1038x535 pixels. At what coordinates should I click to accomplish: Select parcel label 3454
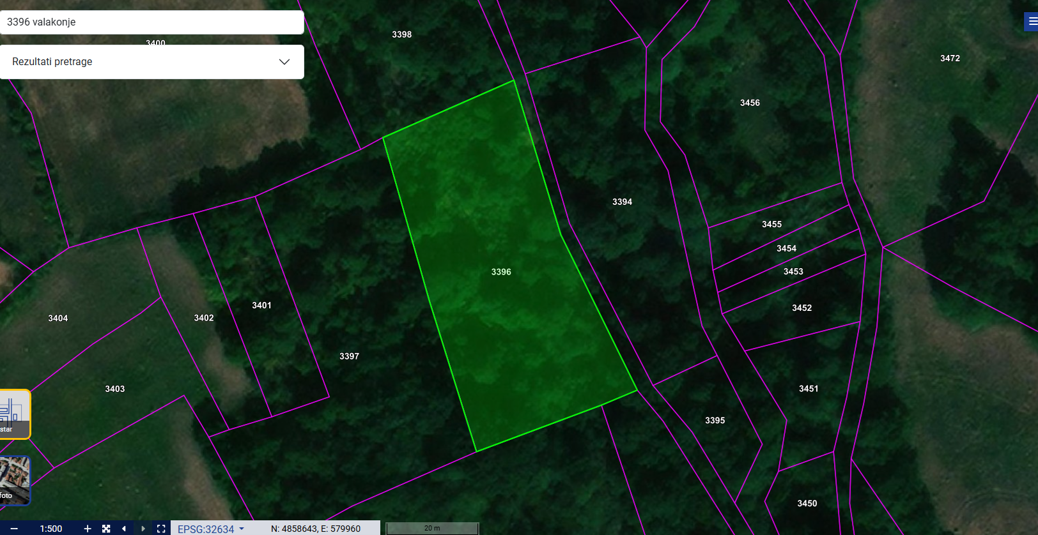tap(787, 248)
